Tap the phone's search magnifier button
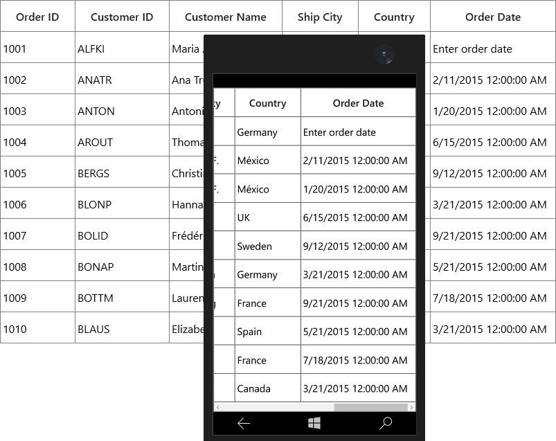556x441 pixels. tap(386, 423)
